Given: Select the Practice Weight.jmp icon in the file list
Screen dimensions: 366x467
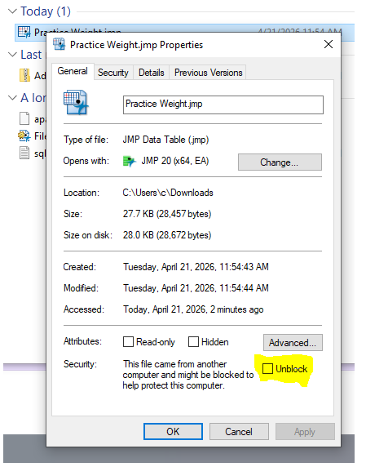Looking at the screenshot, I should [x=24, y=32].
